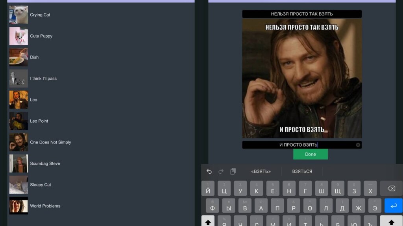403x226 pixels.
Task: Tap the left shift key
Action: click(208, 221)
